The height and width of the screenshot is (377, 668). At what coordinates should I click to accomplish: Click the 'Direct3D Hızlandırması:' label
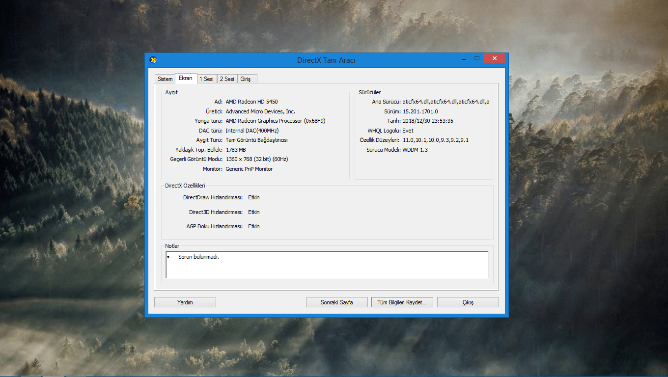tap(216, 212)
